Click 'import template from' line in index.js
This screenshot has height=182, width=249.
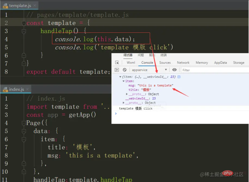[x=68, y=107]
